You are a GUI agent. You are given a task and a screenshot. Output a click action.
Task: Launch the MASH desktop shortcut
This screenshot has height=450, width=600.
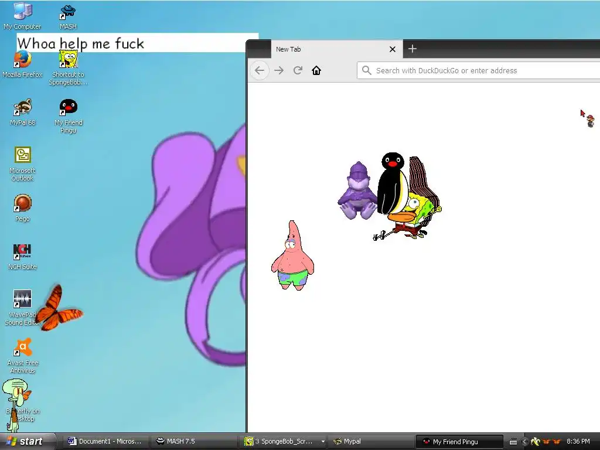pyautogui.click(x=68, y=16)
